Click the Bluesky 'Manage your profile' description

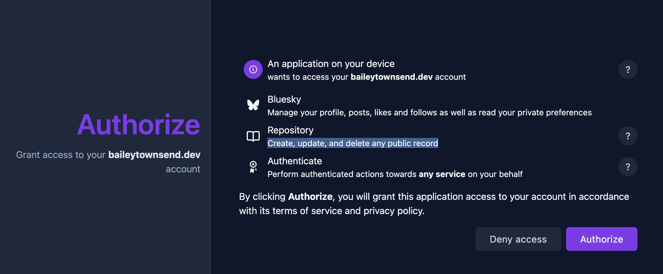[x=429, y=113]
